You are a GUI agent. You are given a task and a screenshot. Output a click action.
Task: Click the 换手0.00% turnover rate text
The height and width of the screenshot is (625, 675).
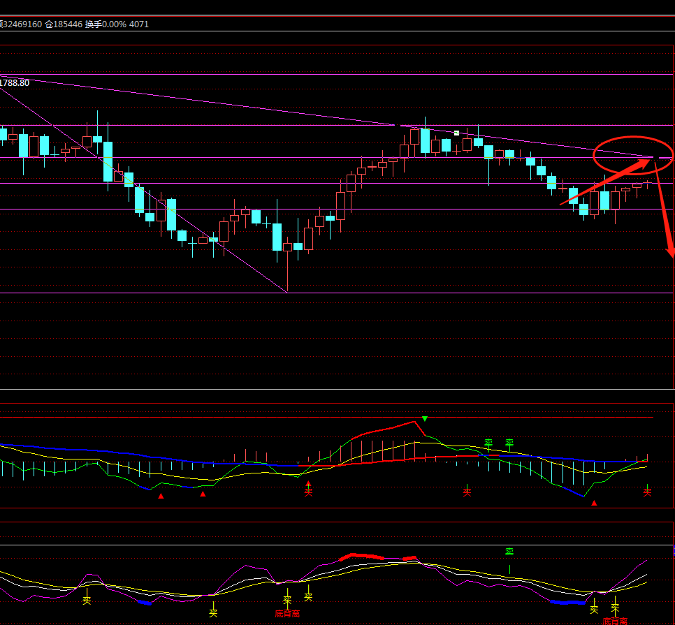coord(106,24)
